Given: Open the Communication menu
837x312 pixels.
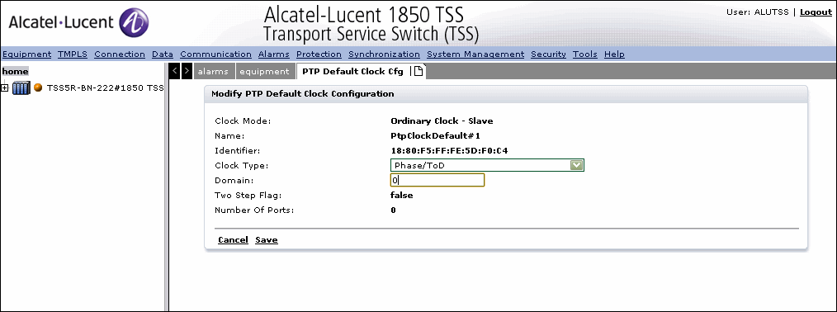Looking at the screenshot, I should pos(215,54).
